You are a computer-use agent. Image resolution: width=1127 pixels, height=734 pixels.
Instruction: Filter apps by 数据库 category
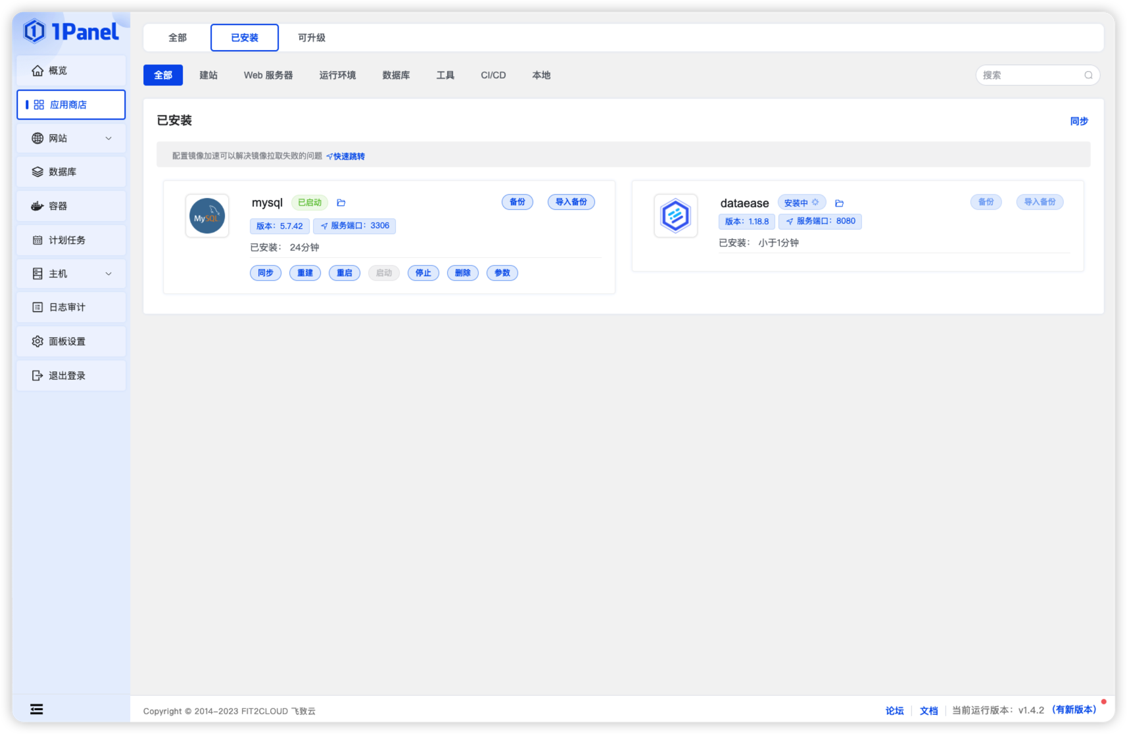[396, 75]
